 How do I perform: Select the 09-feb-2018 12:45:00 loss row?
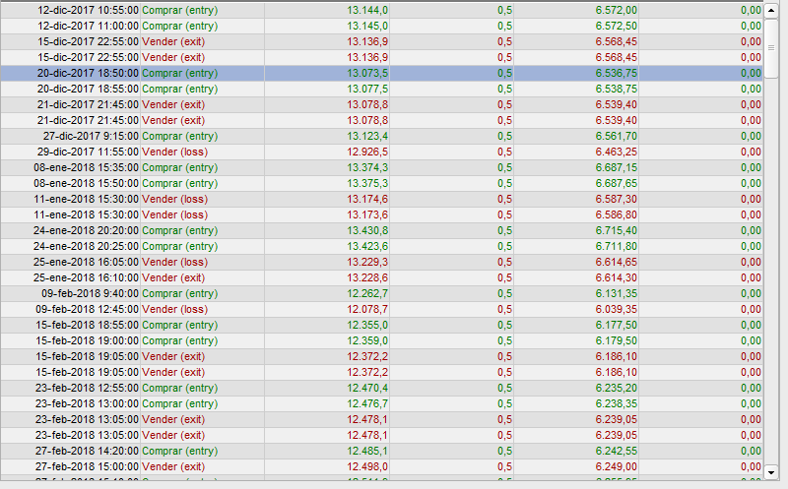(x=382, y=309)
